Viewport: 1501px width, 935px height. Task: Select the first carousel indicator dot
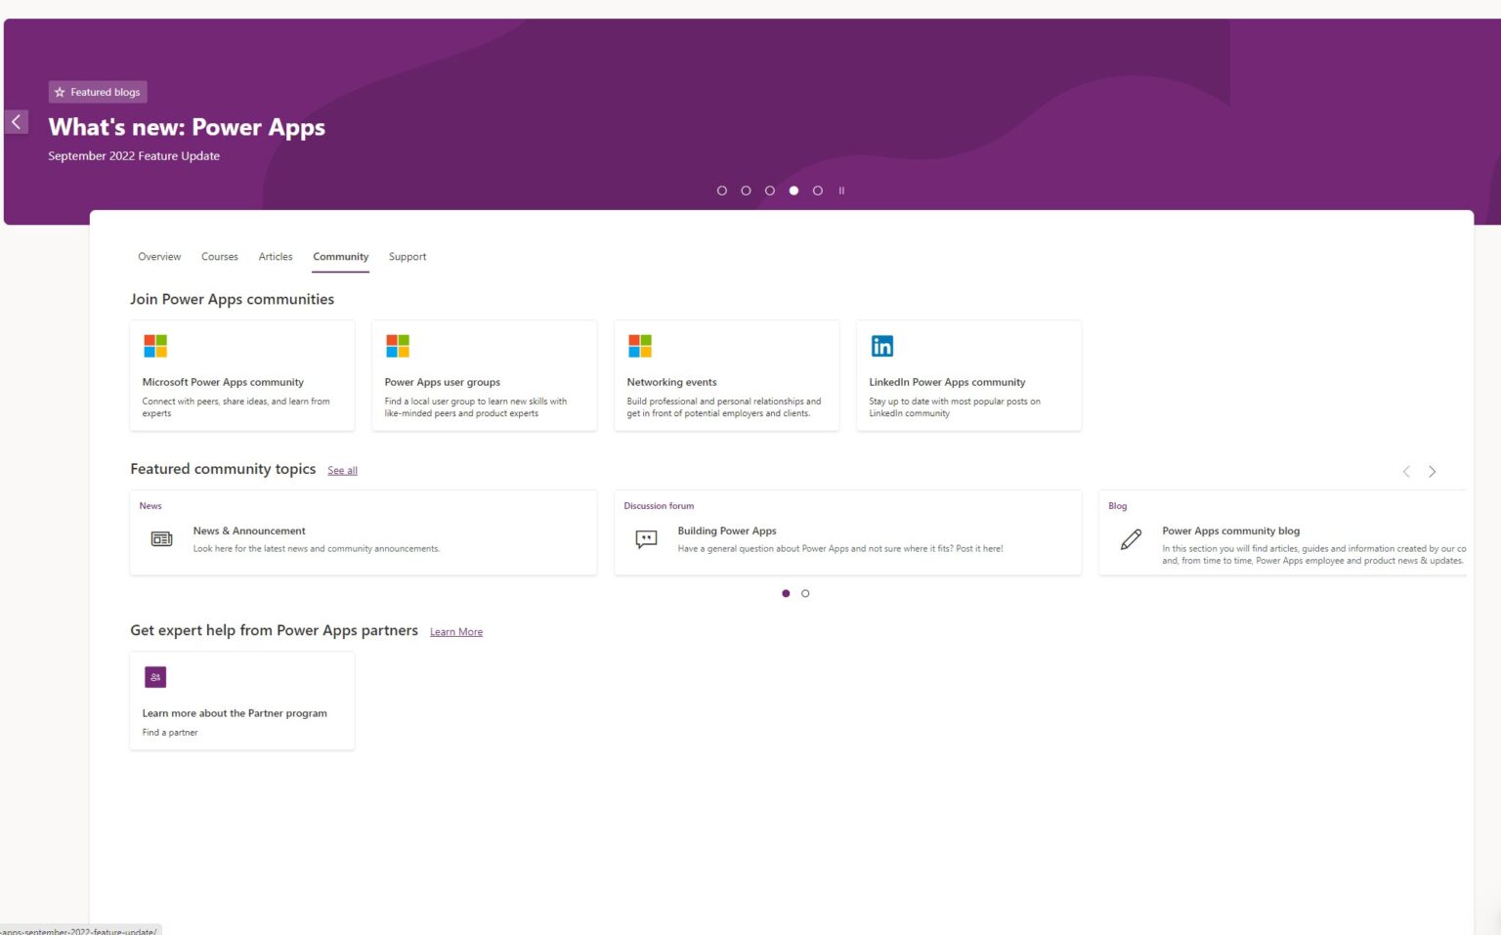[x=722, y=191]
